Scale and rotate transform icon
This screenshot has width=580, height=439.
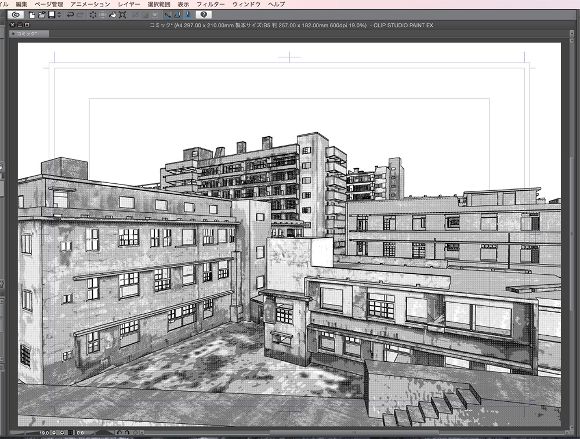coord(122,15)
